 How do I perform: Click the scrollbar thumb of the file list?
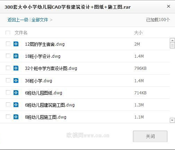(172, 45)
